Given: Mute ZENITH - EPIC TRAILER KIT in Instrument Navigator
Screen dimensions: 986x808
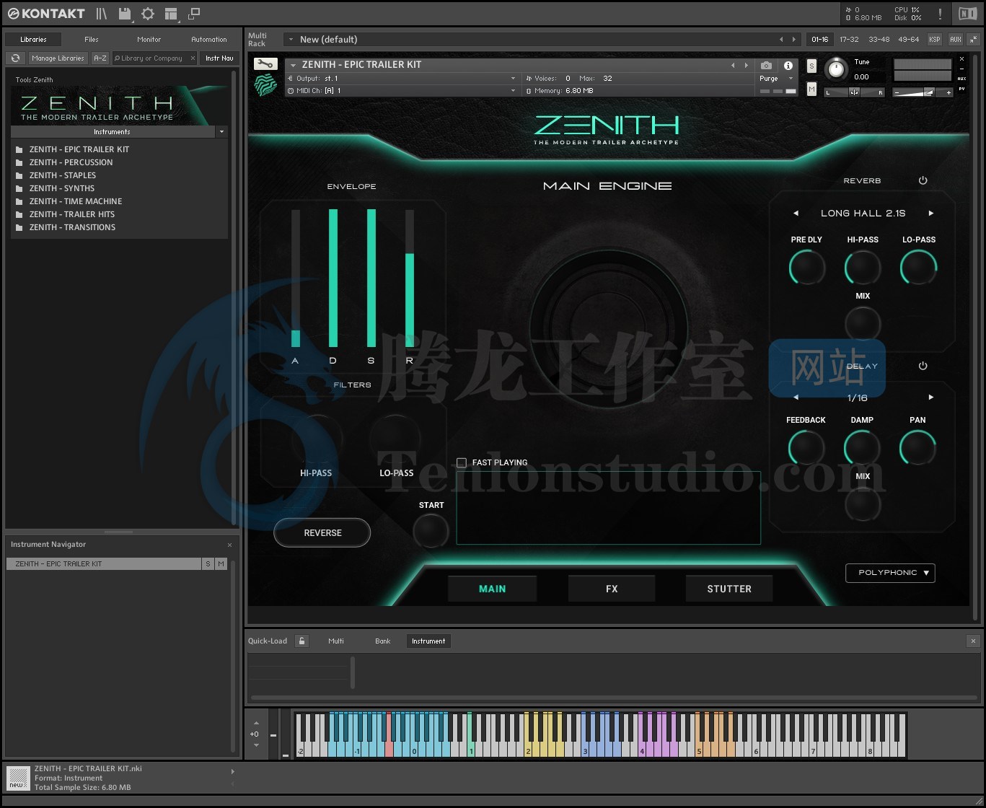Looking at the screenshot, I should coord(221,563).
